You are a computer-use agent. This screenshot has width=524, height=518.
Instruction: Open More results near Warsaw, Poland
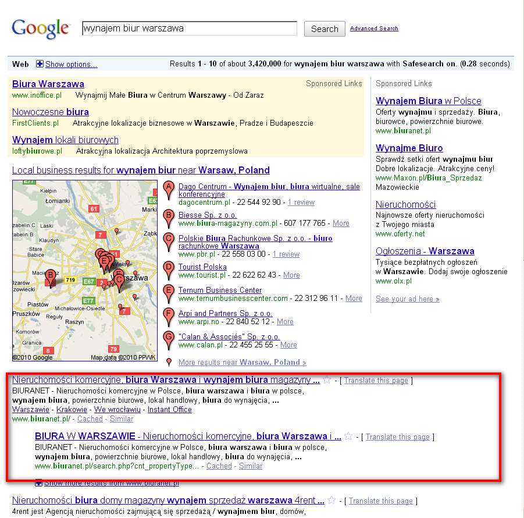[x=243, y=362]
